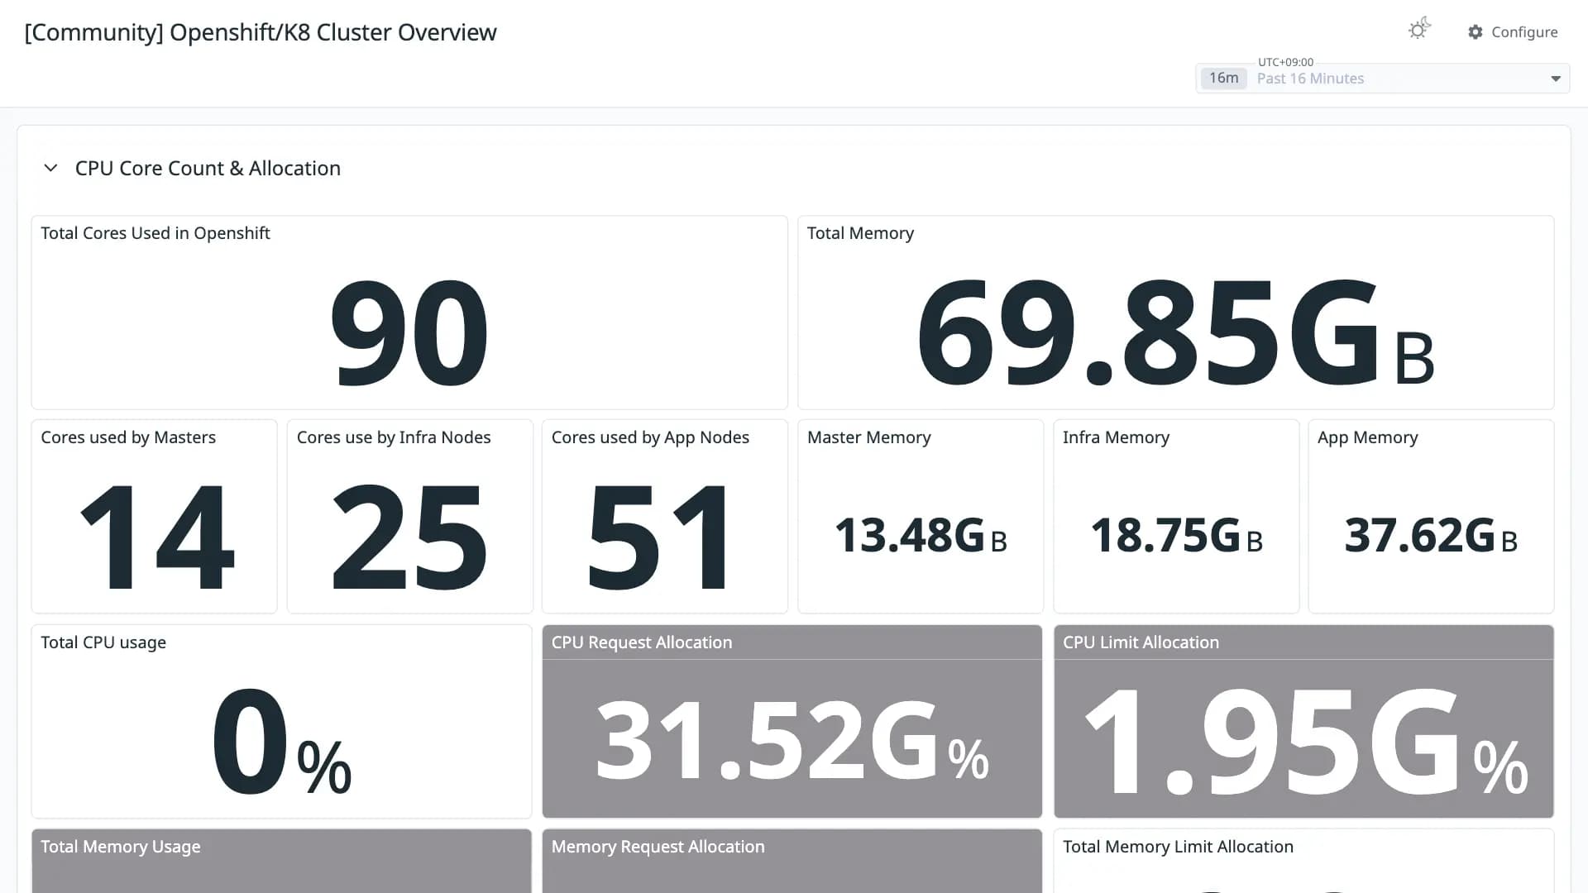Screen dimensions: 1588x893
Task: Click the value 25 for Infra Nodes
Action: click(409, 537)
